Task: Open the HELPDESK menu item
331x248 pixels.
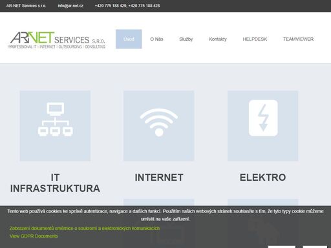Action: (255, 39)
